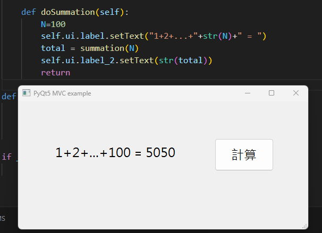
Task: Maximize the PyQt5 MVC example window
Action: 272,93
